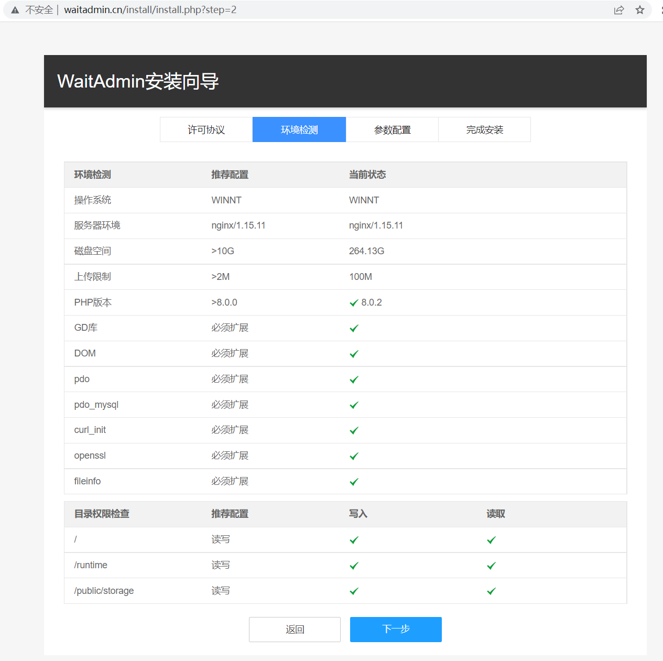Click the PHP版本 row label

click(93, 302)
